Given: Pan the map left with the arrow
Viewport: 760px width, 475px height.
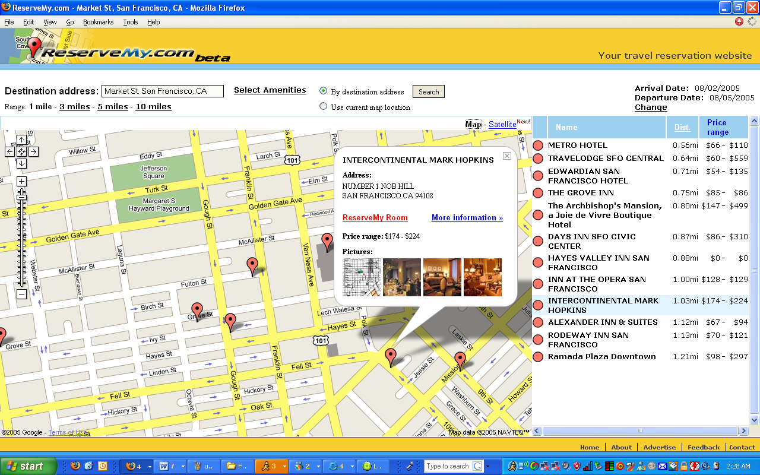Looking at the screenshot, I should point(10,151).
